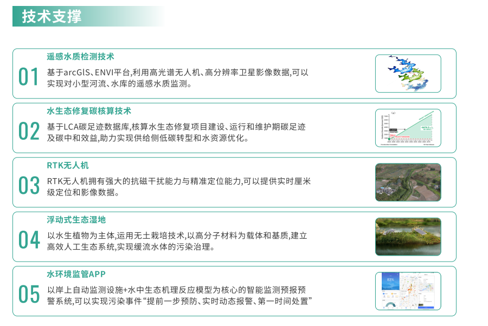
Task: Click the soilless cultivation wetland description text
Action: point(177,241)
